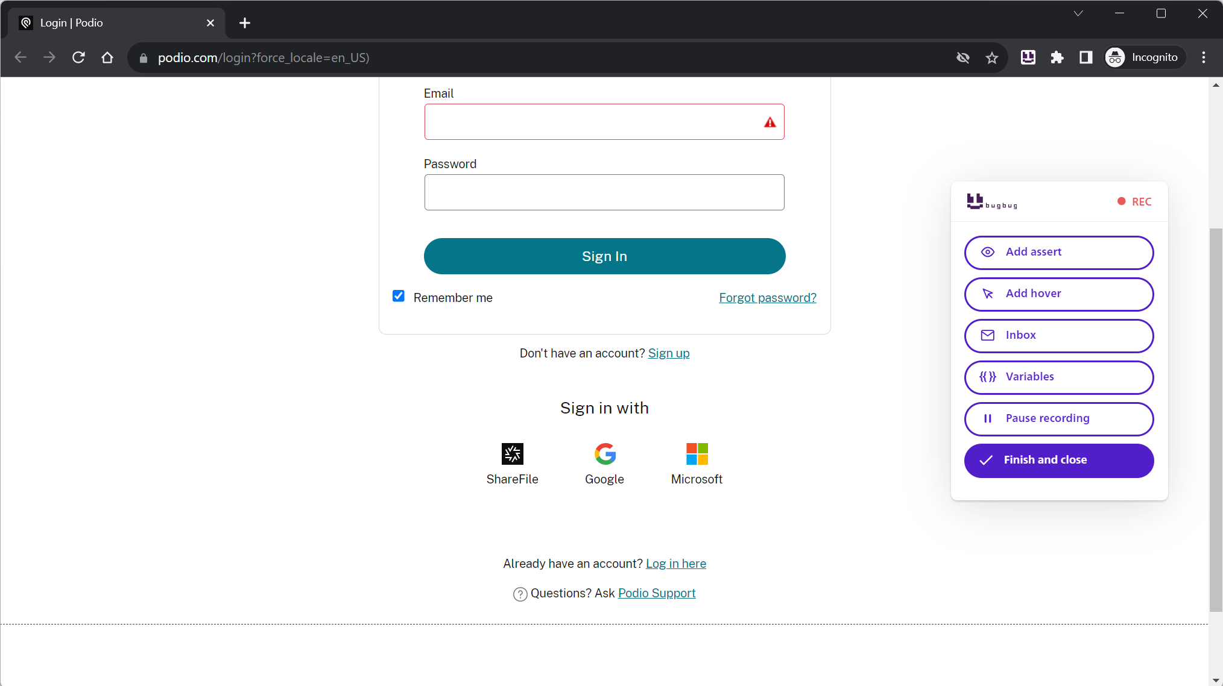1223x686 pixels.
Task: Open a new browser tab
Action: click(244, 23)
